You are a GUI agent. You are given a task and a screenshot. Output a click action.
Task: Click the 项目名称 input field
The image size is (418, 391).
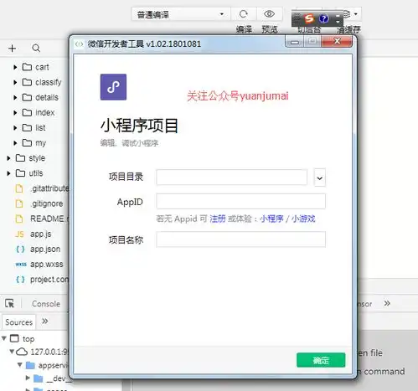[240, 239]
